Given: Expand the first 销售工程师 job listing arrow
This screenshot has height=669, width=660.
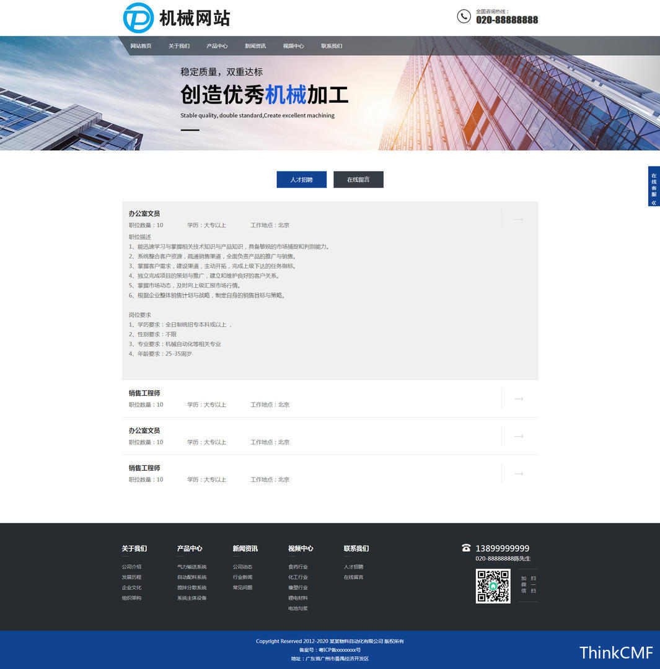Looking at the screenshot, I should pyautogui.click(x=519, y=399).
